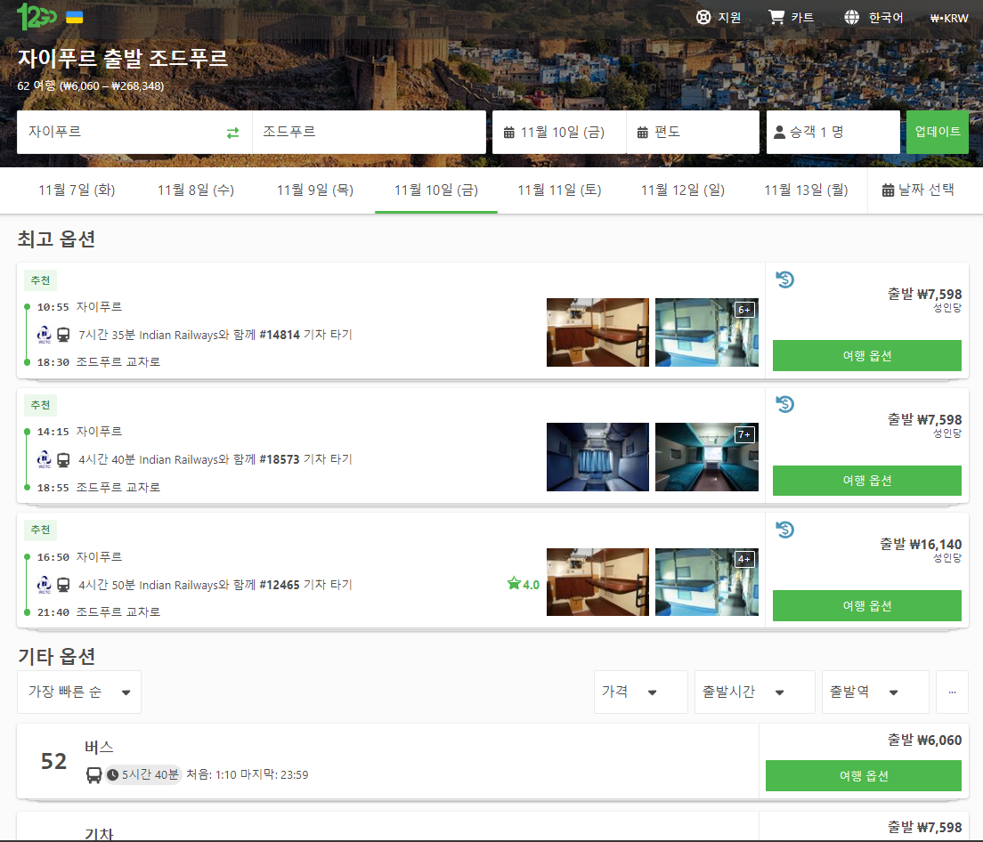Image resolution: width=983 pixels, height=842 pixels.
Task: Click refund icon on 16:50 train card
Action: (785, 530)
